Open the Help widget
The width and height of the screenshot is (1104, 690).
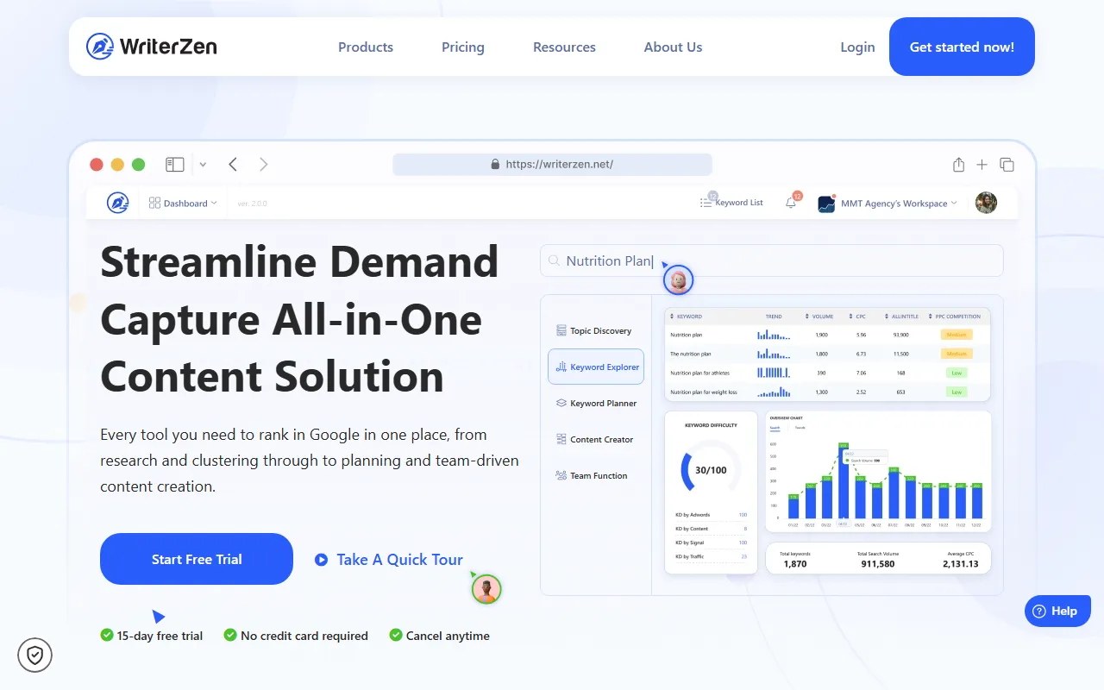[1057, 611]
